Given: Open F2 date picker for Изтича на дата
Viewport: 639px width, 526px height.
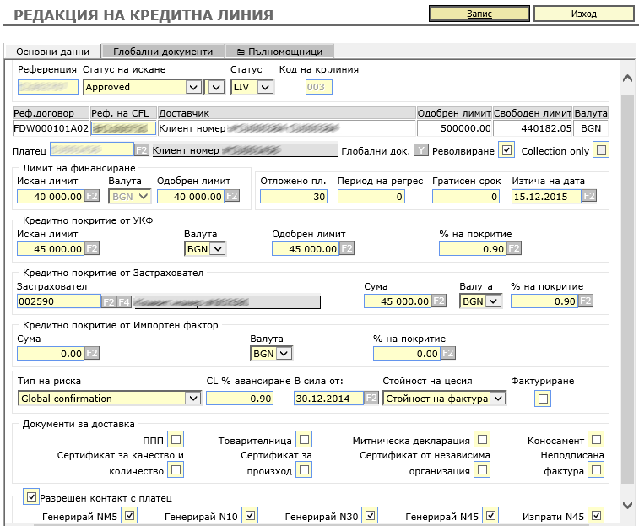Looking at the screenshot, I should pyautogui.click(x=589, y=196).
